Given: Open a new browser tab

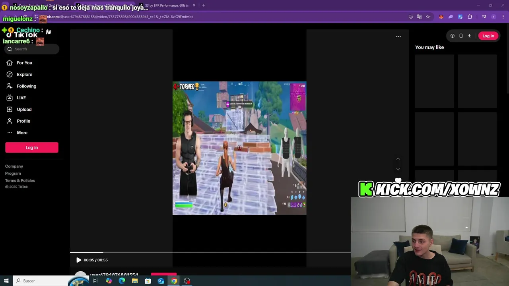Looking at the screenshot, I should (x=204, y=6).
